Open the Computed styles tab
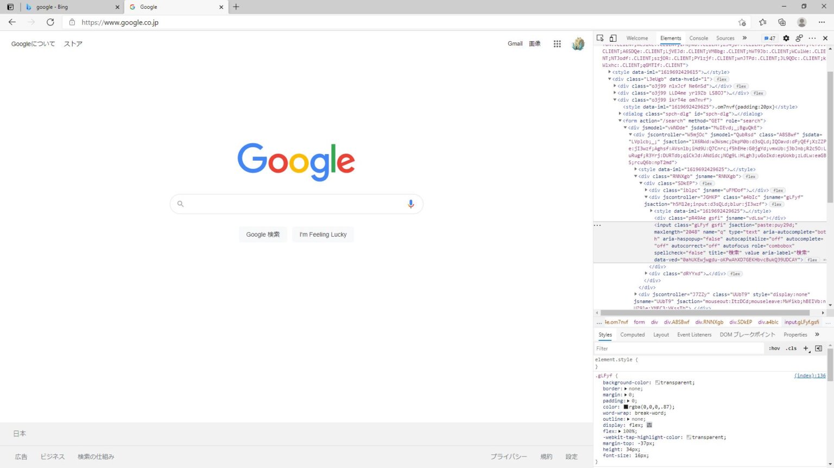Viewport: 834px width, 468px height. point(633,335)
